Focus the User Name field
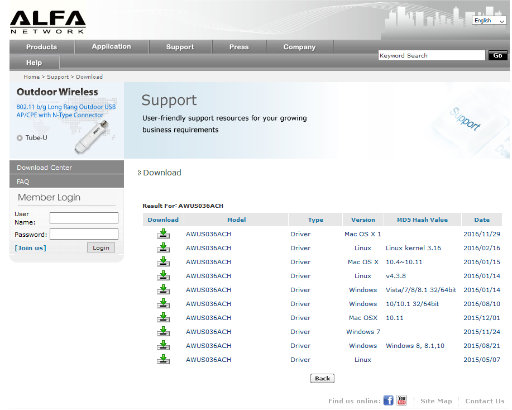The image size is (512, 410). [x=84, y=218]
